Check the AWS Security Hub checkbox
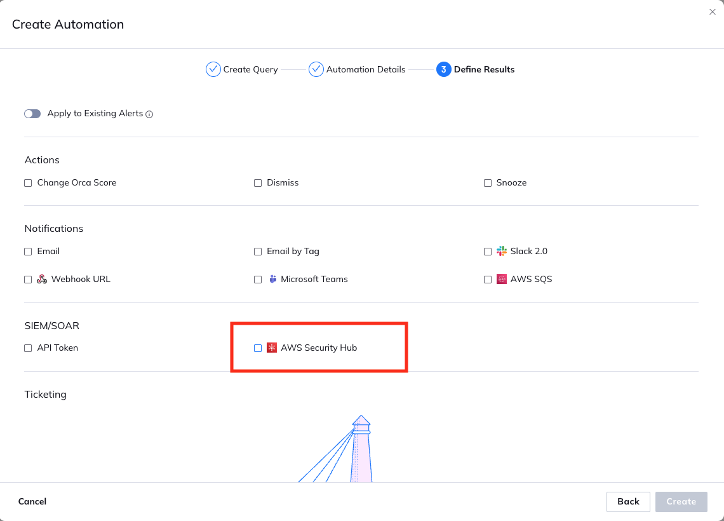Screen dimensions: 724x521 pos(258,348)
